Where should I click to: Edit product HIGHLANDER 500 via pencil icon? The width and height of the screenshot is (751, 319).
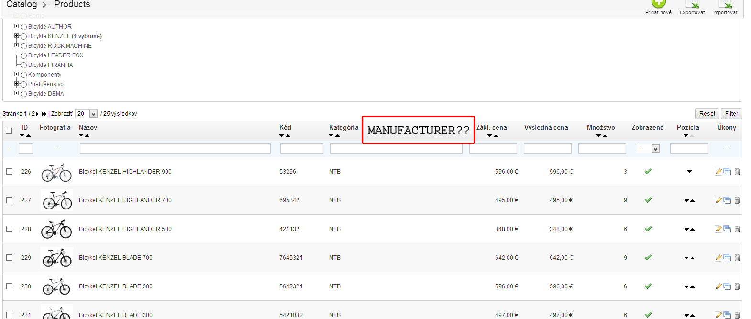[x=718, y=229]
